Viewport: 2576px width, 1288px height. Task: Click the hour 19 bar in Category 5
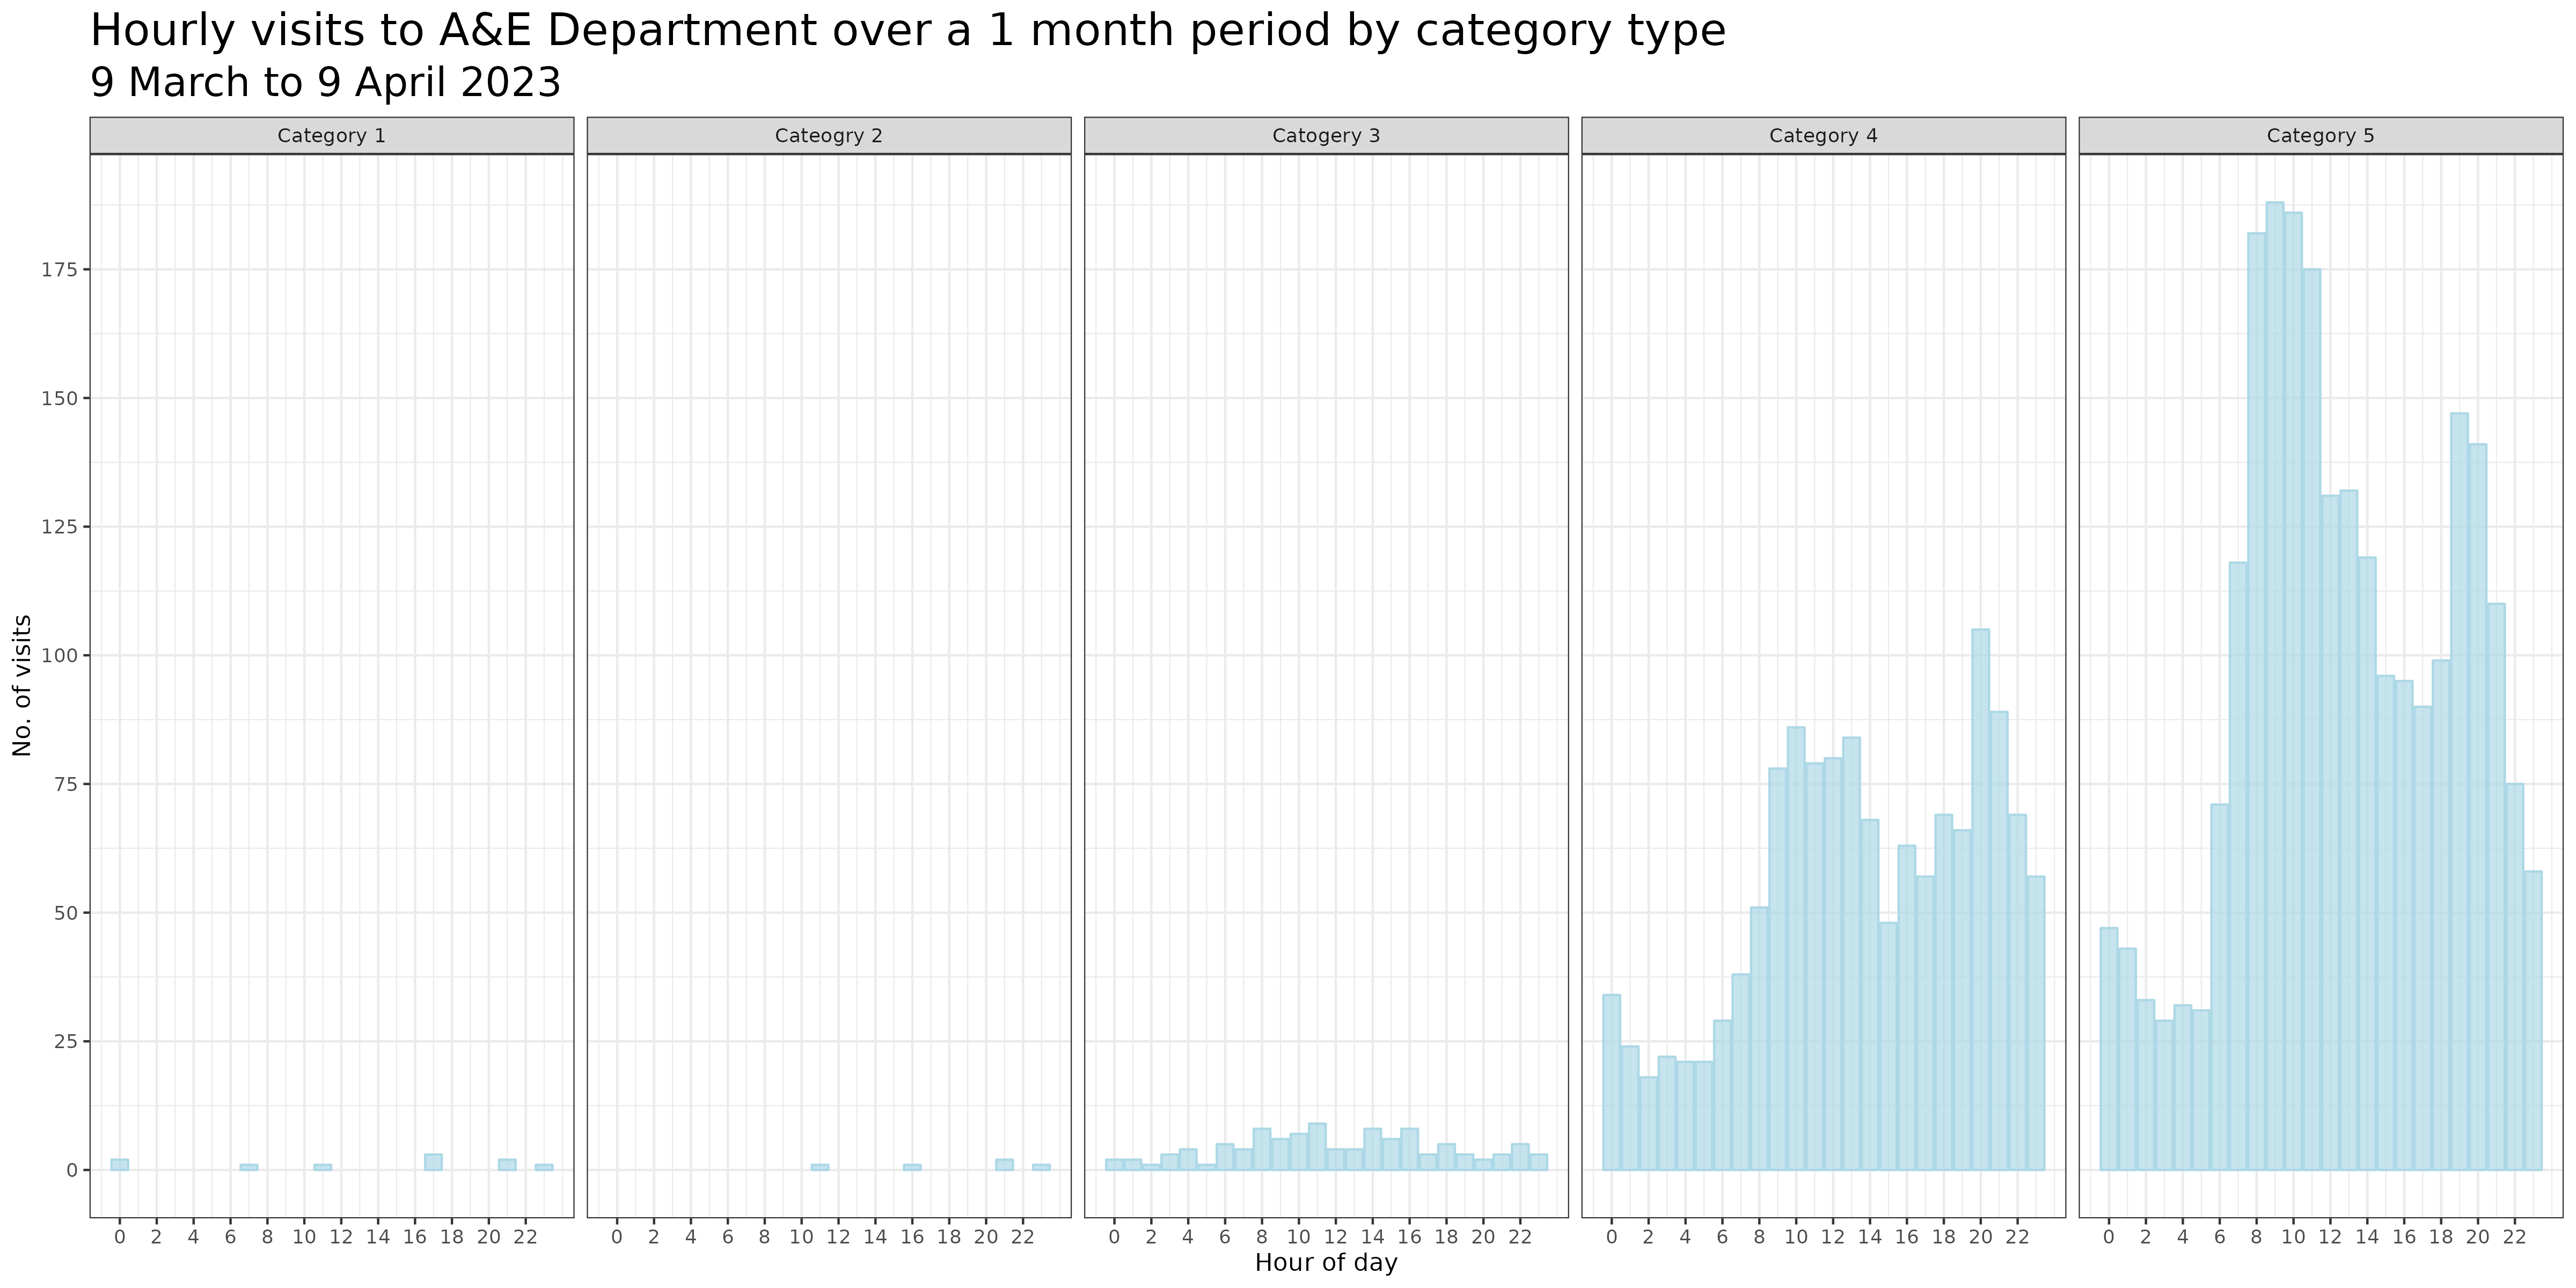click(2459, 792)
